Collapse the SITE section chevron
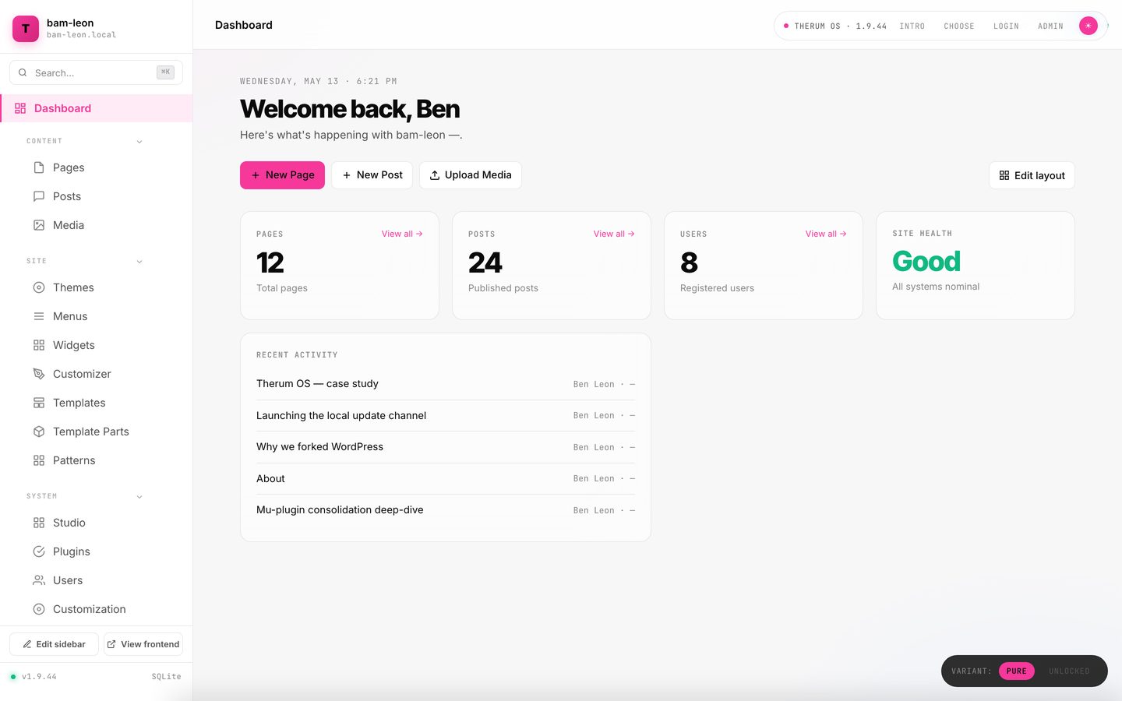This screenshot has width=1122, height=701. [139, 262]
